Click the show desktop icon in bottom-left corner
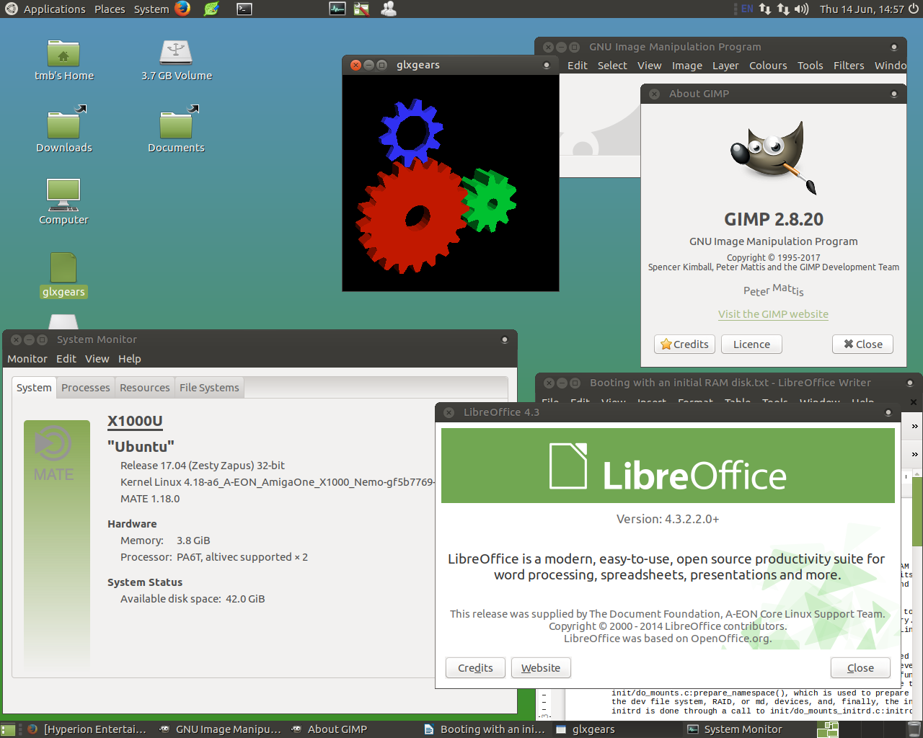This screenshot has width=923, height=738. 8,729
